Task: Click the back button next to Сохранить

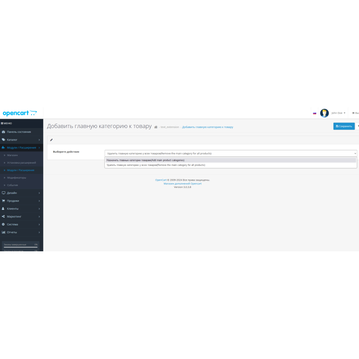Action: point(358,126)
